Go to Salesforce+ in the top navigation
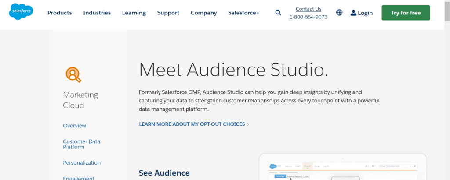Screen dimensions: 450x180 (243, 13)
